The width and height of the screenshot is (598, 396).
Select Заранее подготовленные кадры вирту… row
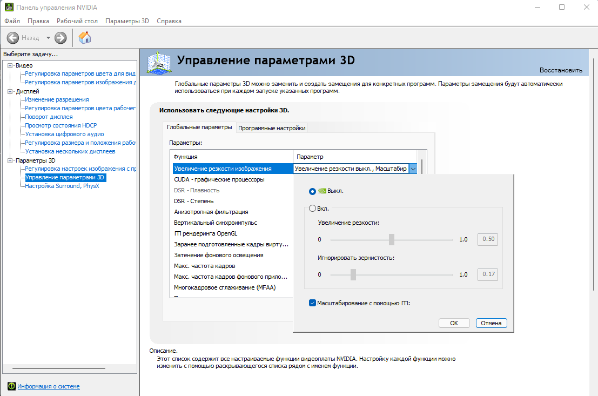[x=233, y=244]
